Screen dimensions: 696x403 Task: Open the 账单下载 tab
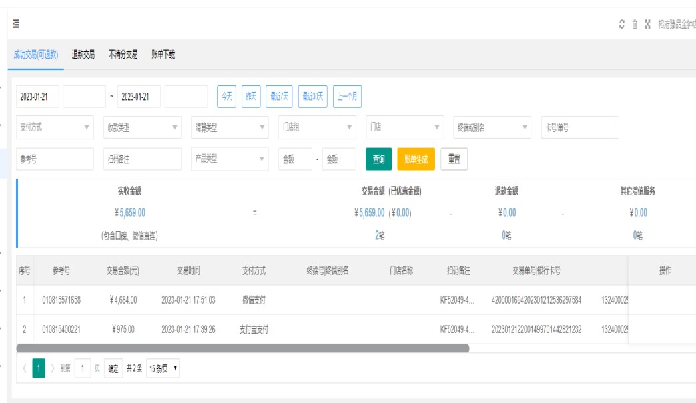[163, 55]
